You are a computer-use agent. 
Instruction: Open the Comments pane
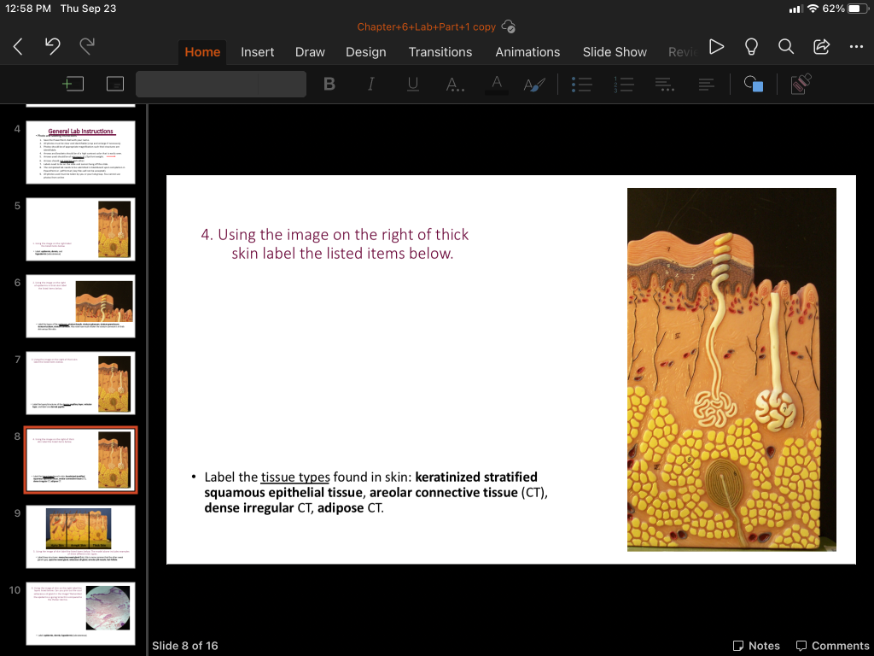click(x=832, y=646)
